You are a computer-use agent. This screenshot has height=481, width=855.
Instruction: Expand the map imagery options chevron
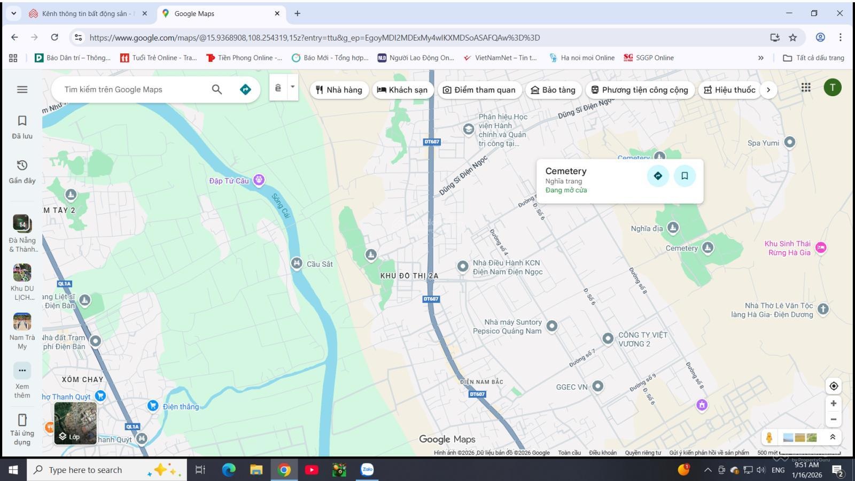click(x=832, y=437)
